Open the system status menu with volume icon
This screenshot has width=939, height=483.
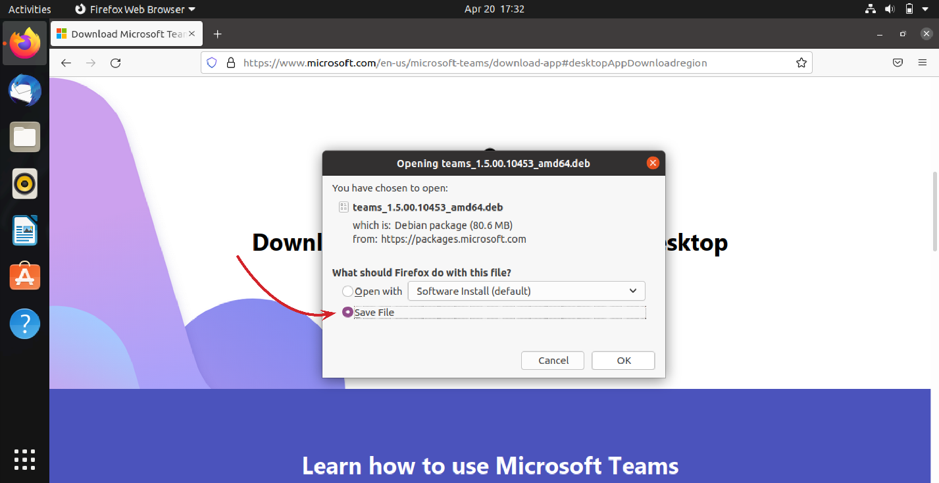click(890, 9)
